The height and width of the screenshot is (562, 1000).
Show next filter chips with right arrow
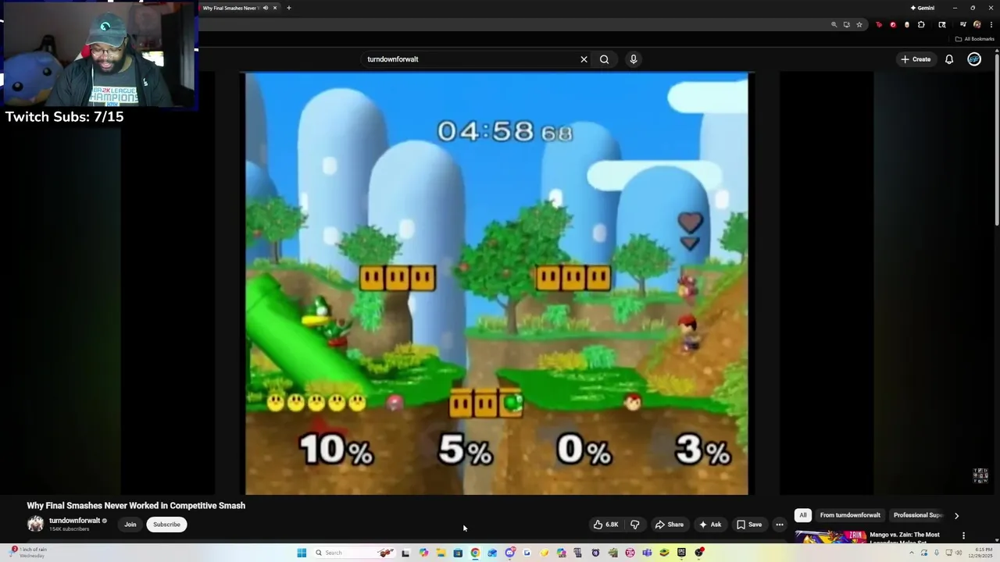click(956, 515)
